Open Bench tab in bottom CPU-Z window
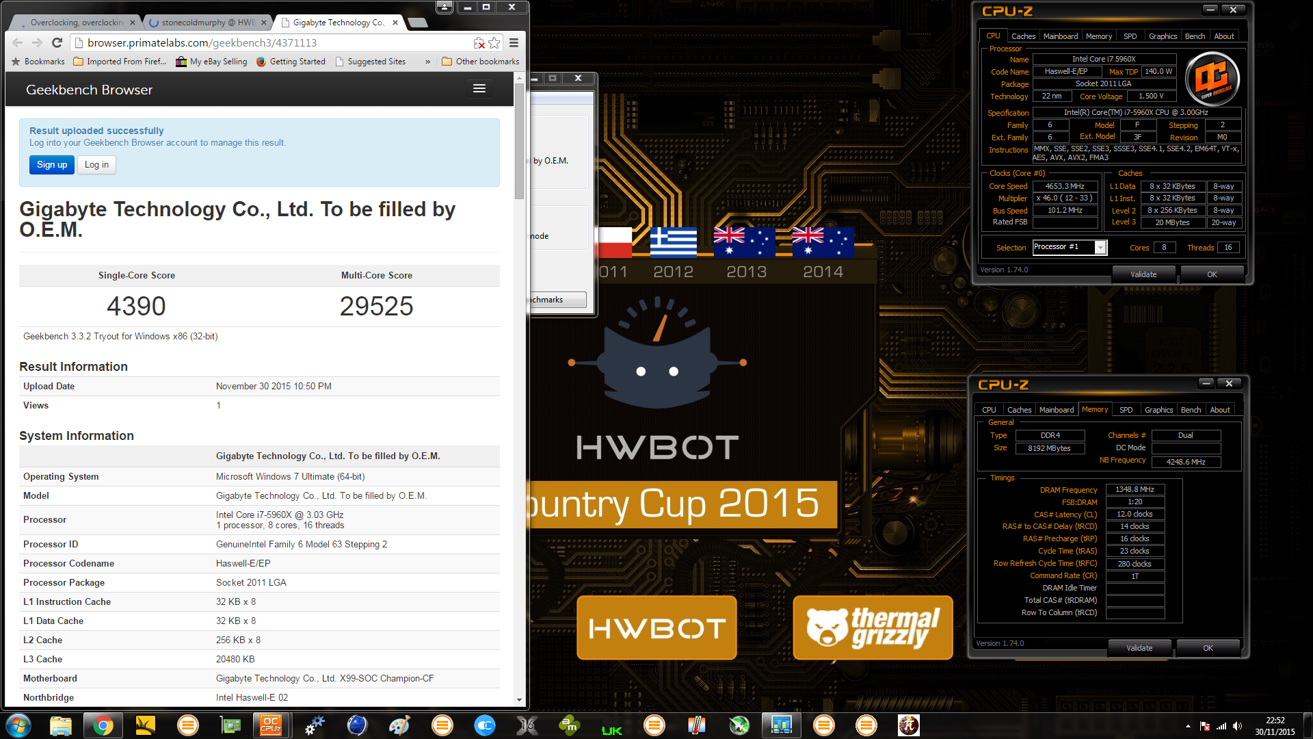Viewport: 1313px width, 739px height. (x=1191, y=410)
